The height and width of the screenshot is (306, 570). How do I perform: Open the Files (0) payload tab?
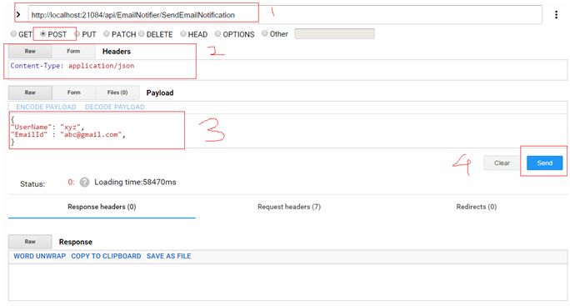click(x=117, y=93)
